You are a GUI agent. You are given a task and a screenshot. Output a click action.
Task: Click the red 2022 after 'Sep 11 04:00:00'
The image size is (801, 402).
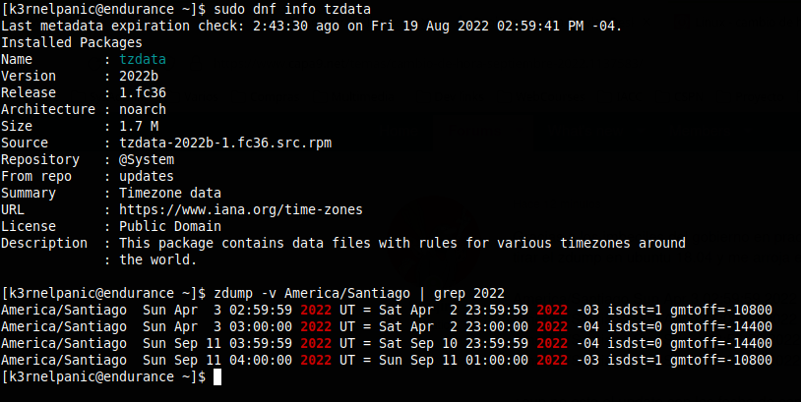click(317, 360)
